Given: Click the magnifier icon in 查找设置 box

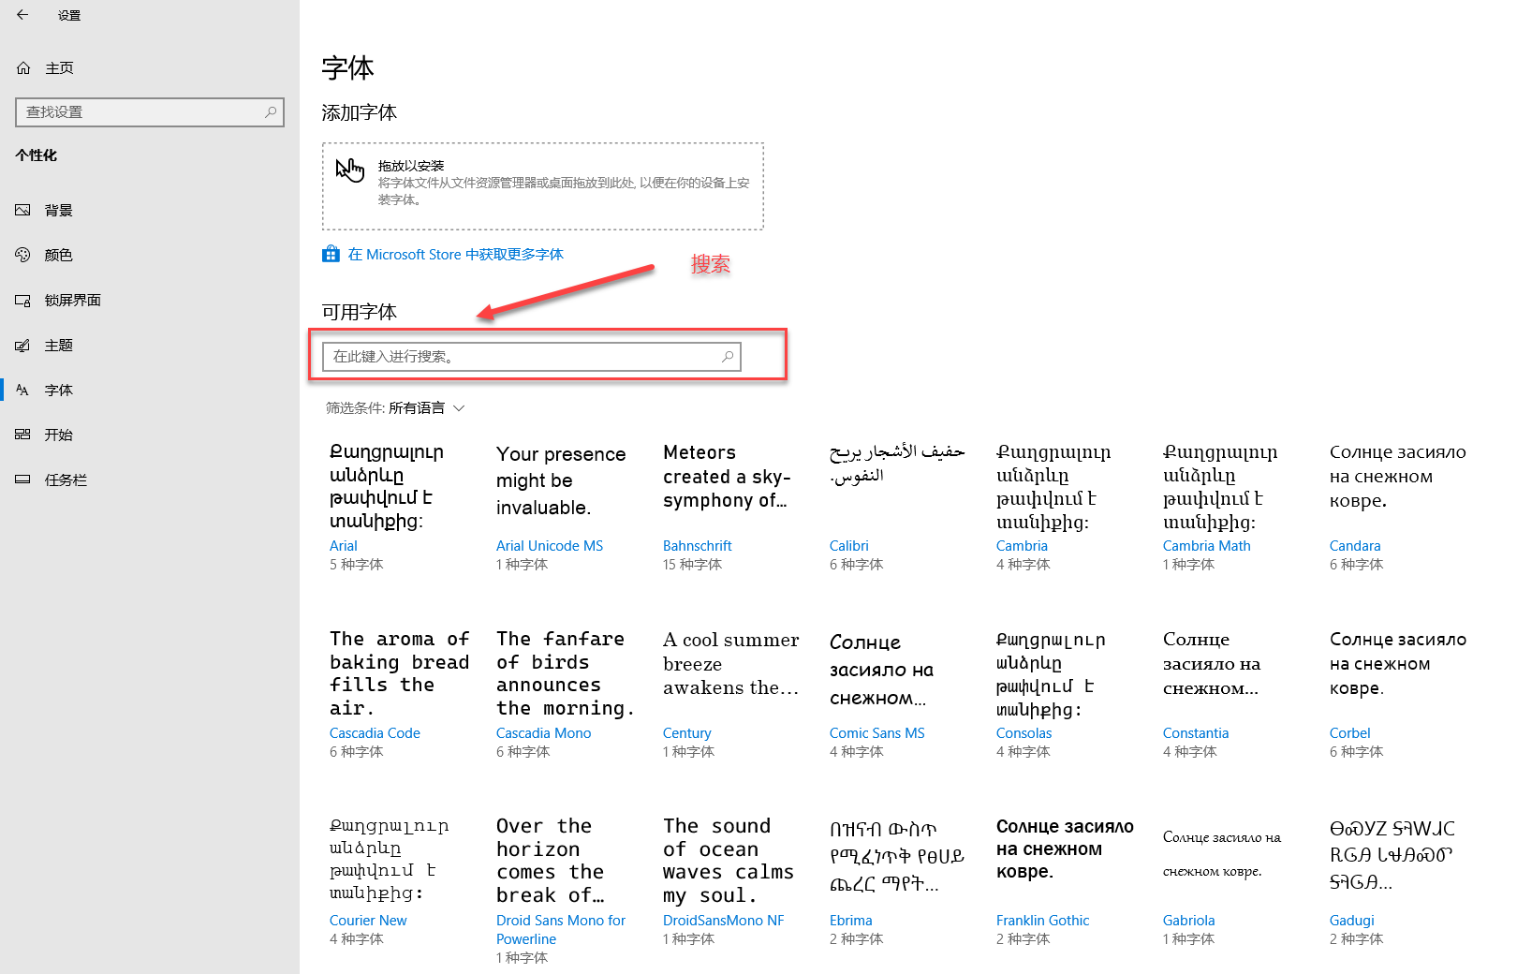Looking at the screenshot, I should click(x=271, y=111).
